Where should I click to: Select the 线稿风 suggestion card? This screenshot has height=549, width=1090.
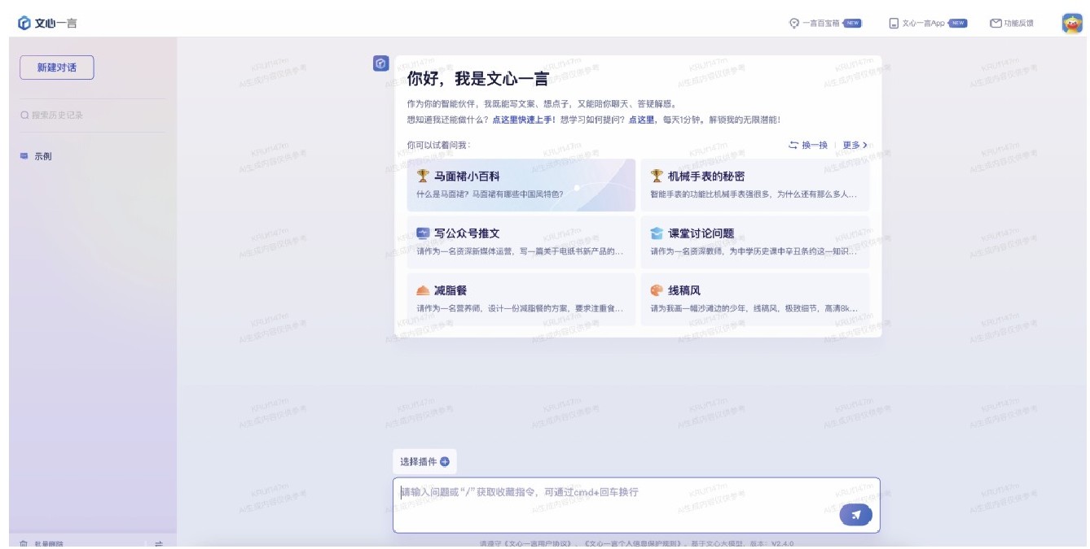point(755,299)
